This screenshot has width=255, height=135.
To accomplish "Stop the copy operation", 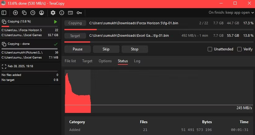I will (135, 49).
